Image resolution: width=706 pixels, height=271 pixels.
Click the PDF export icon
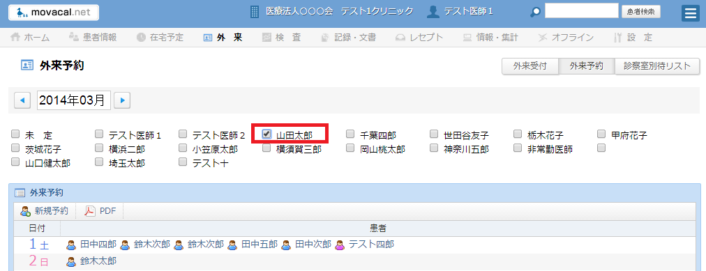click(90, 211)
